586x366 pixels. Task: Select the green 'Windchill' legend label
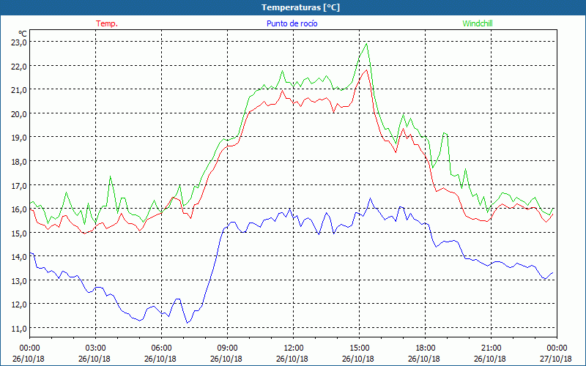click(478, 23)
